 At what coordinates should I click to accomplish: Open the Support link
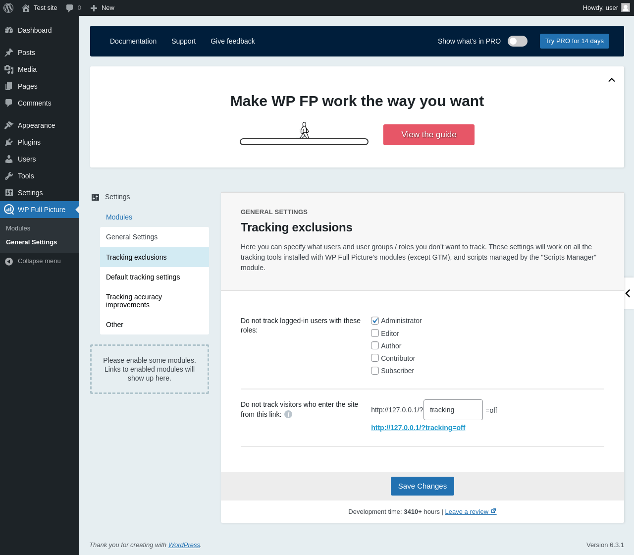[x=183, y=41]
